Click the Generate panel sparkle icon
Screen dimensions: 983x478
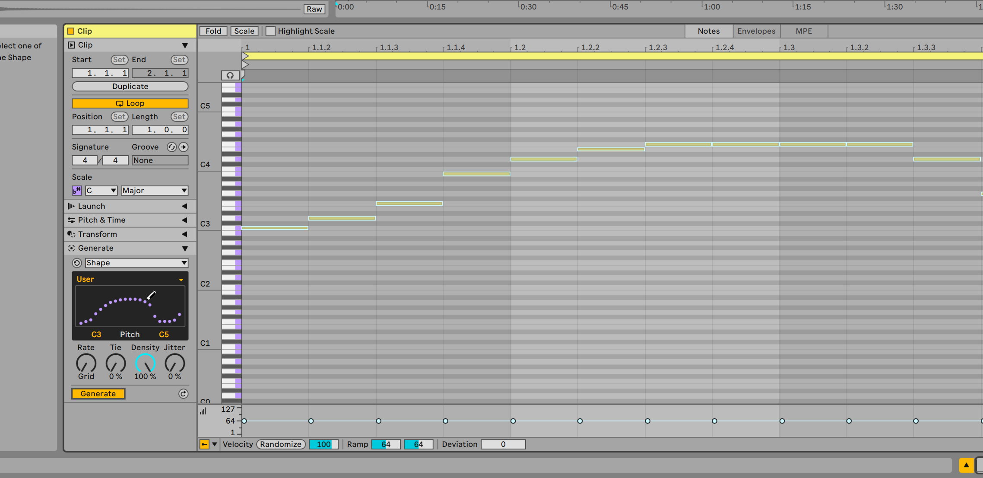coord(71,248)
